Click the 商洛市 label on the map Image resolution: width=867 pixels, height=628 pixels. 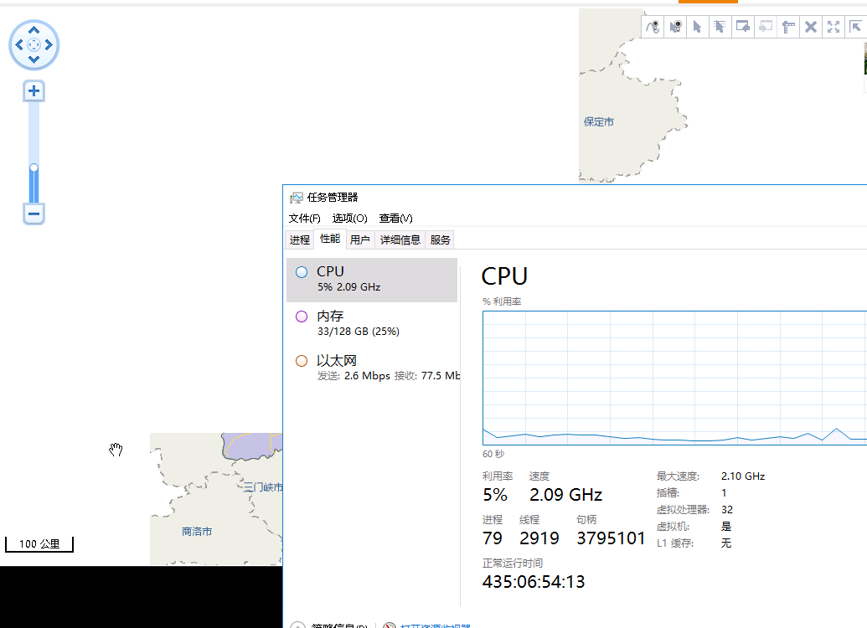pos(197,532)
